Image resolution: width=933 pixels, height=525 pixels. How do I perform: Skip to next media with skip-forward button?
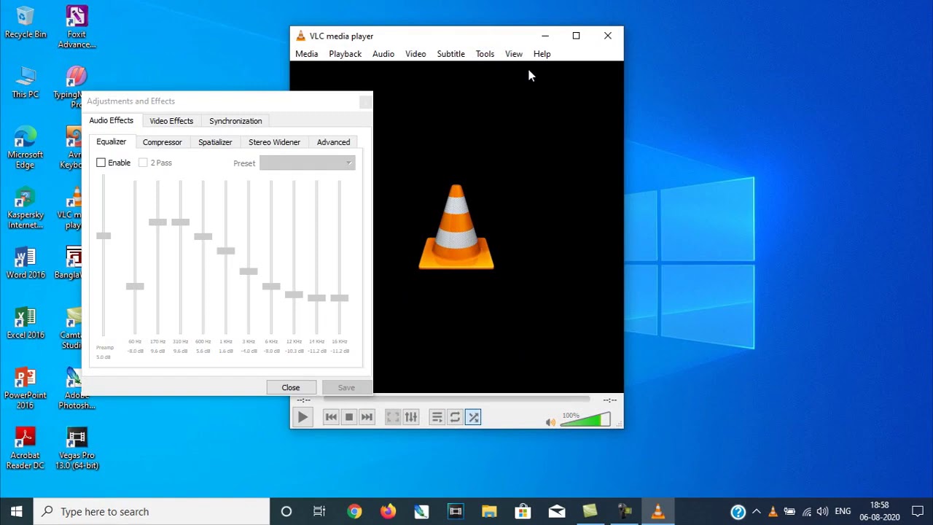click(x=367, y=417)
